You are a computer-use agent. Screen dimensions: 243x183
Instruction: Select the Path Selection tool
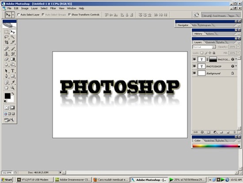click(6, 71)
